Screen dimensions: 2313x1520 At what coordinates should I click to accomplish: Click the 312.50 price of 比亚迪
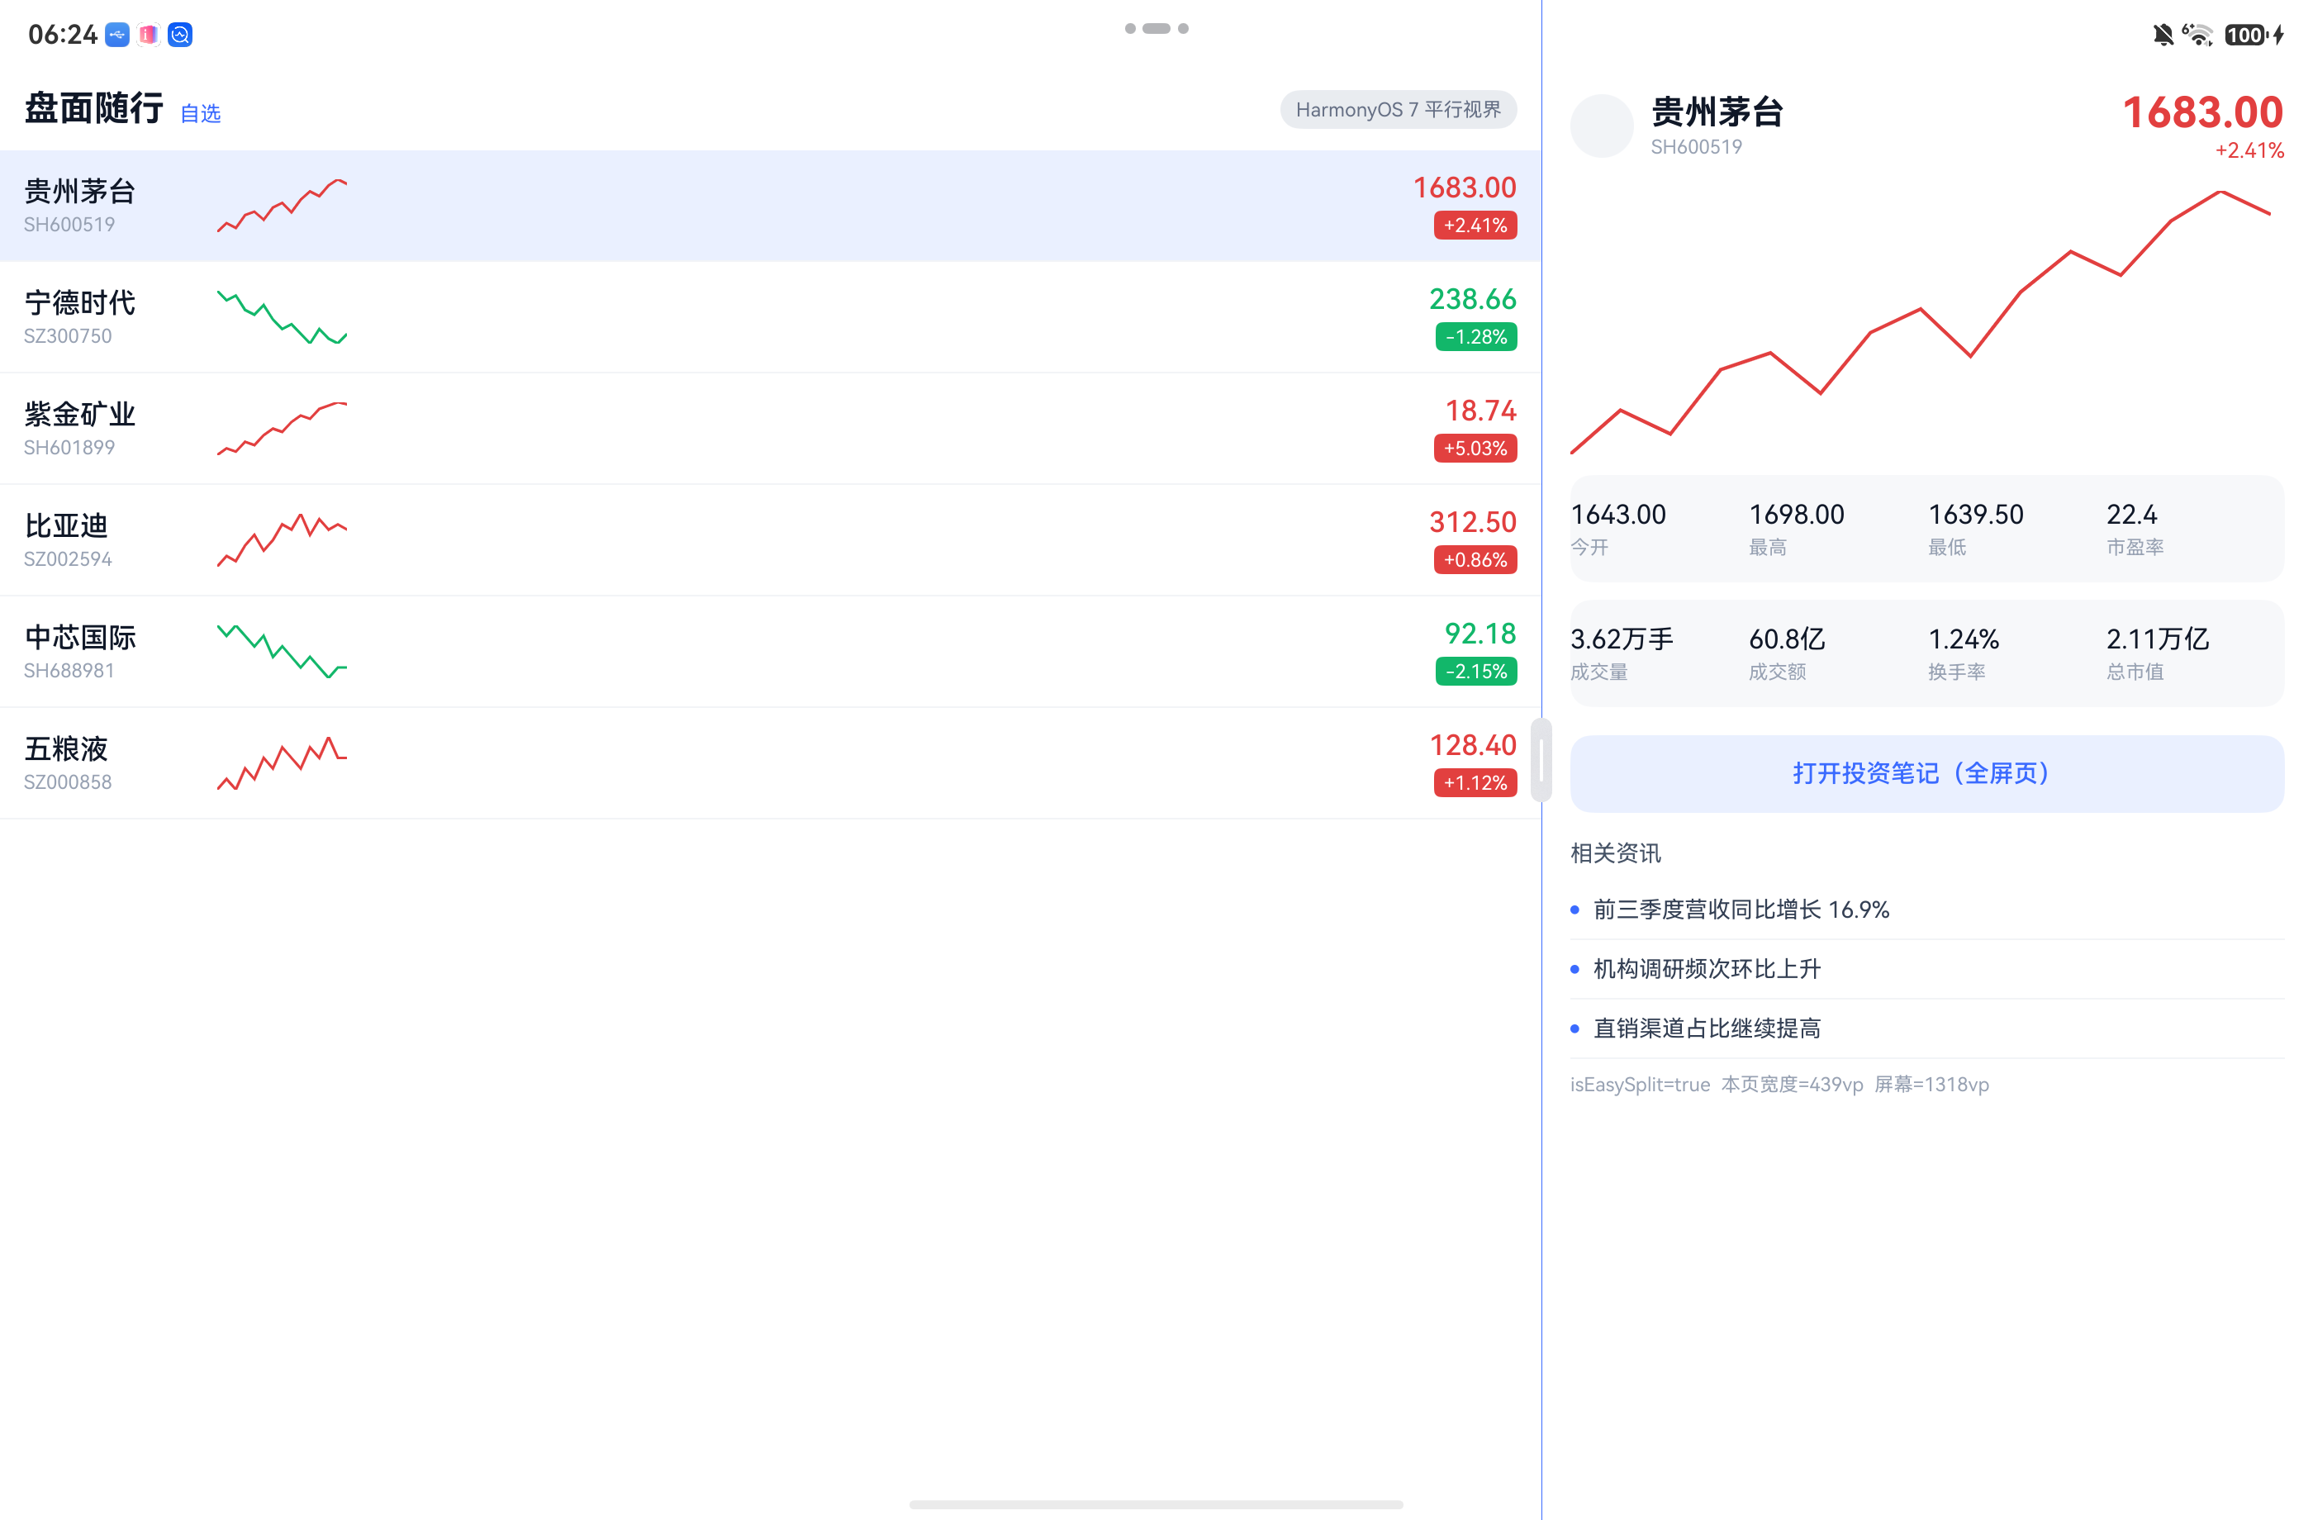(1472, 522)
